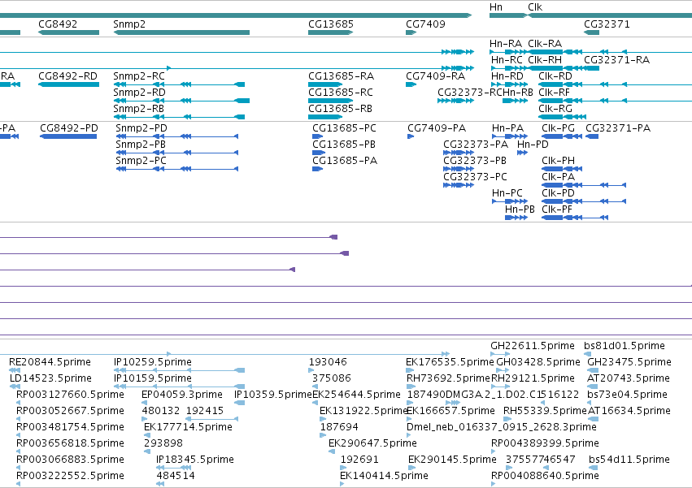Viewport: 692px width, 488px height.
Task: Select the CG8492 gene label
Action: pos(58,24)
